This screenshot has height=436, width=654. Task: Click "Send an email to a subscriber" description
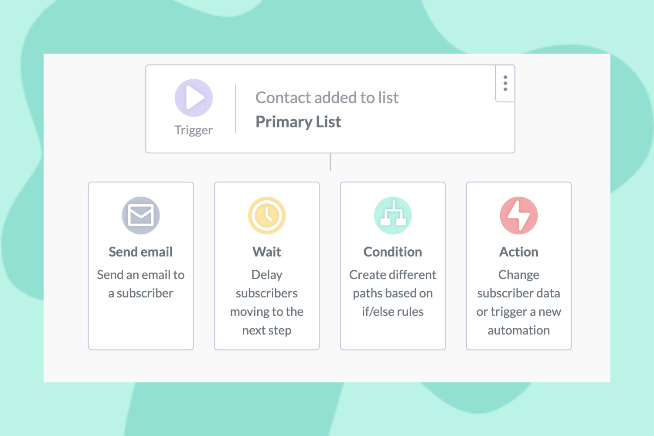pos(141,284)
